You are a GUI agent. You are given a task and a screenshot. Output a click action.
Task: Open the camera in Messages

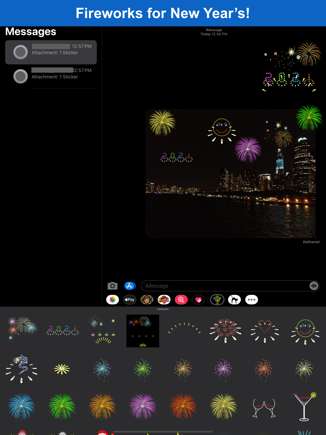(112, 286)
